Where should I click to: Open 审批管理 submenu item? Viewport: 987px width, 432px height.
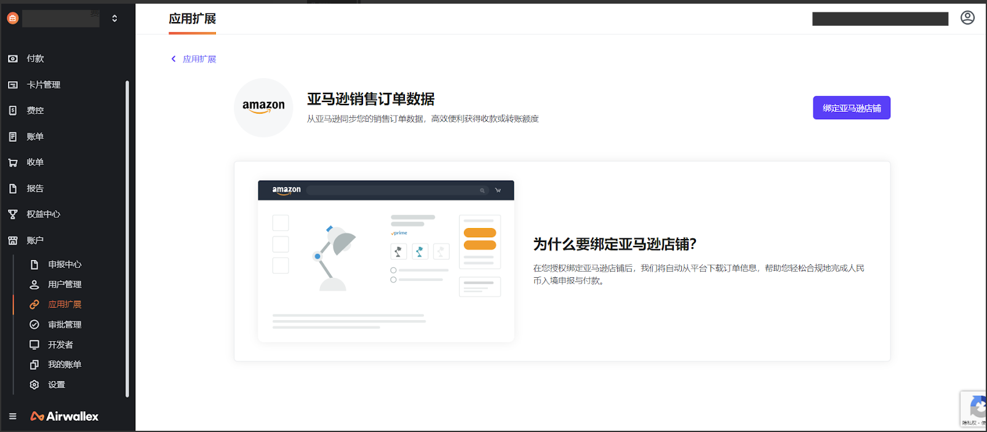[65, 324]
